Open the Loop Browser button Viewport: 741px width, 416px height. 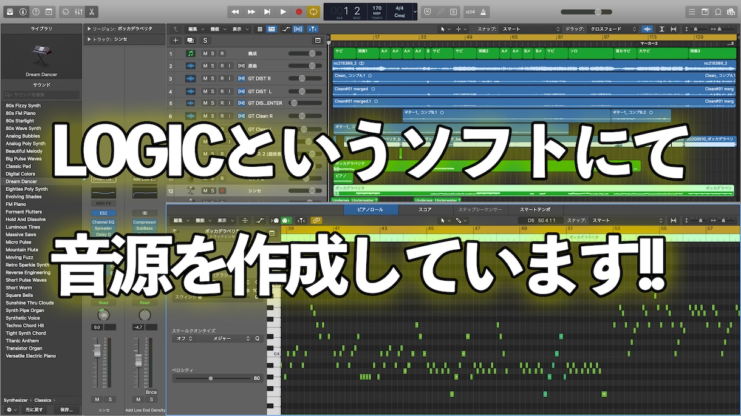[x=718, y=12]
